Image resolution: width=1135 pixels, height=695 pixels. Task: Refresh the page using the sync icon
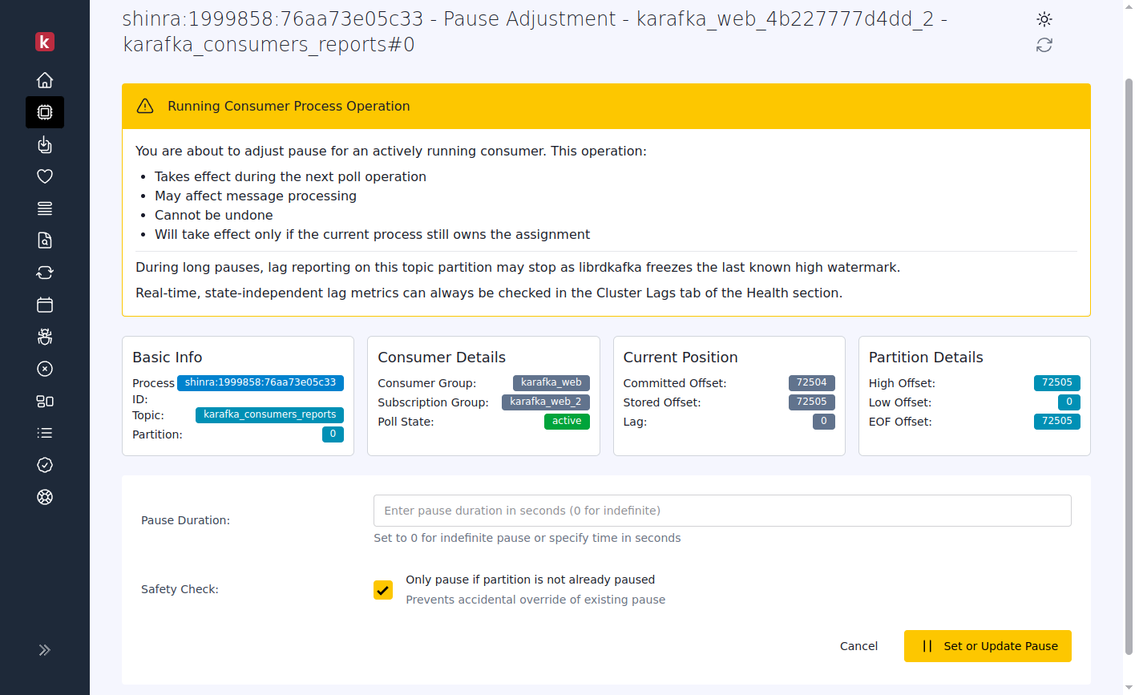coord(1044,45)
